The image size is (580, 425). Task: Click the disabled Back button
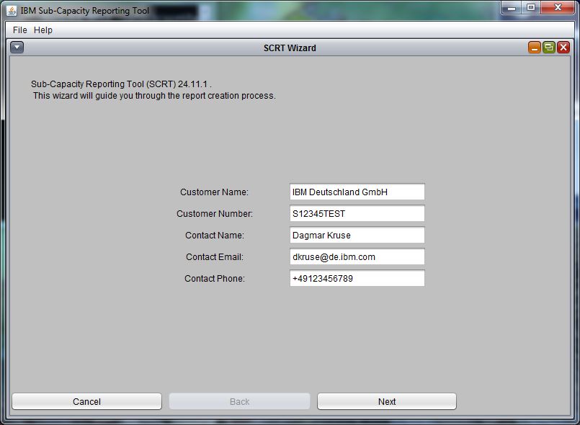click(239, 401)
